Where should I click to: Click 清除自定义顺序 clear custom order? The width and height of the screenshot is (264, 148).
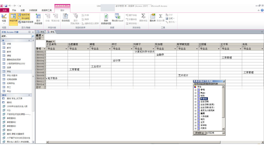pos(90,24)
